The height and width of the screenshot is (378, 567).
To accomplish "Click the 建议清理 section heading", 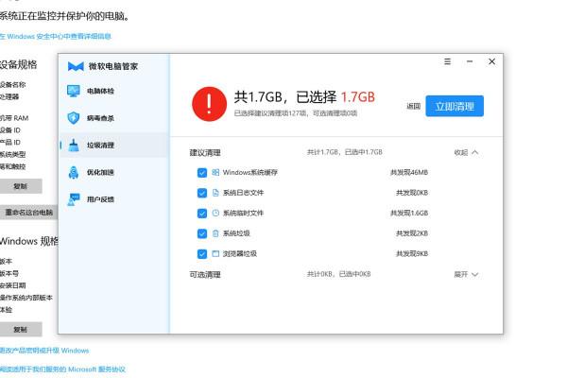I will click(205, 153).
